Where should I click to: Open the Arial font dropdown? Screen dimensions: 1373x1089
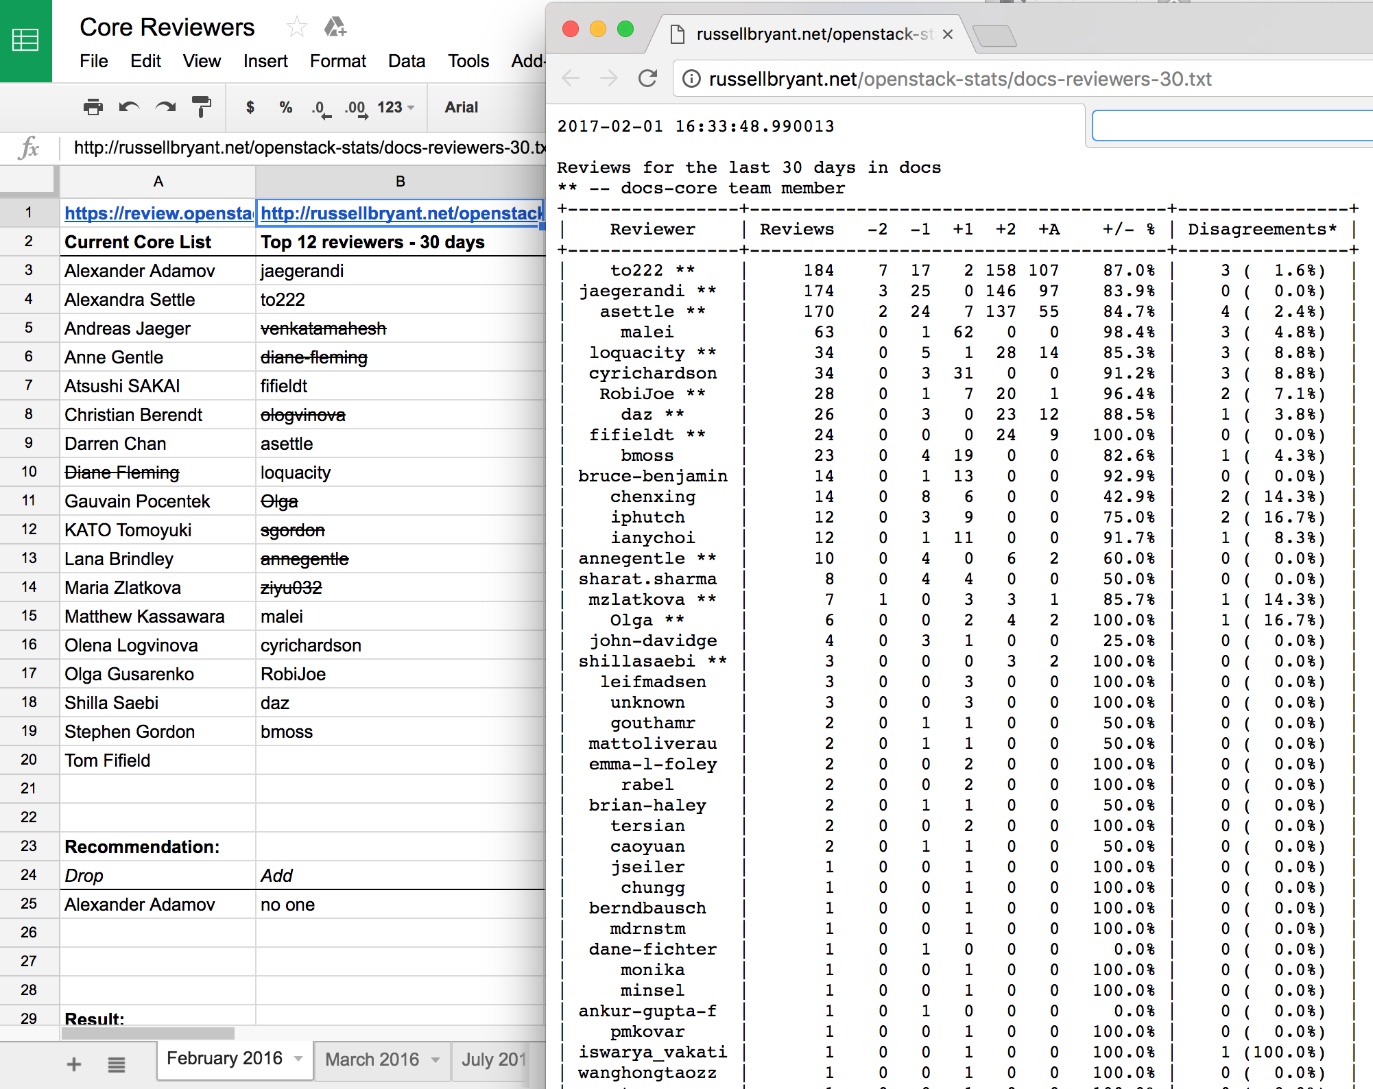tap(461, 108)
